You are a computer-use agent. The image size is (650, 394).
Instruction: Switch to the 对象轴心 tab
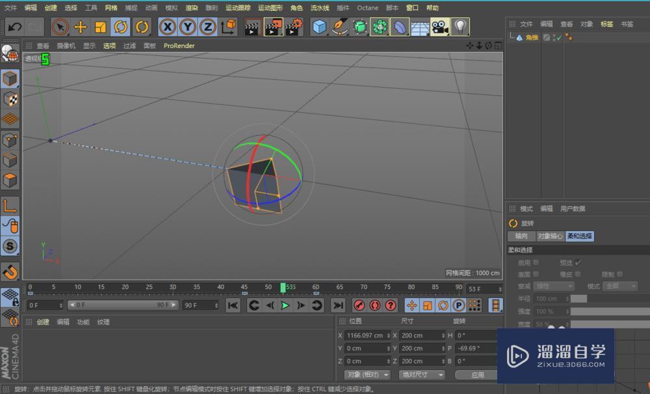(550, 236)
